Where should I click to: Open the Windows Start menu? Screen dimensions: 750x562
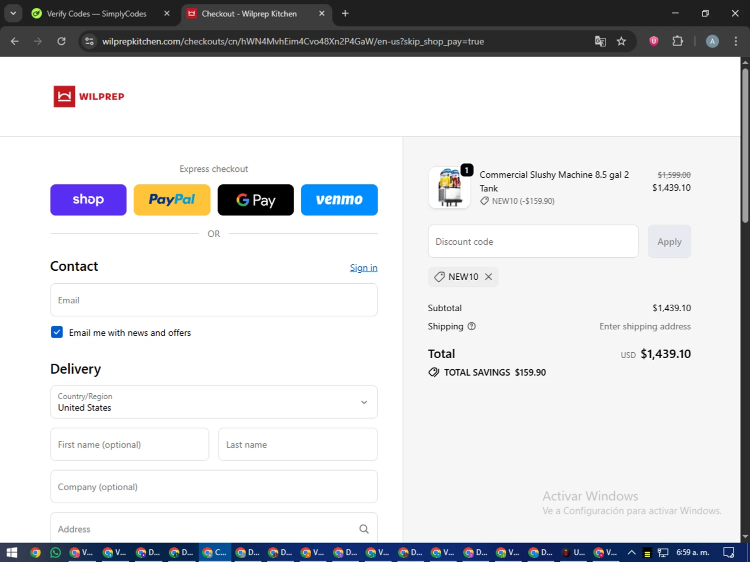12,553
